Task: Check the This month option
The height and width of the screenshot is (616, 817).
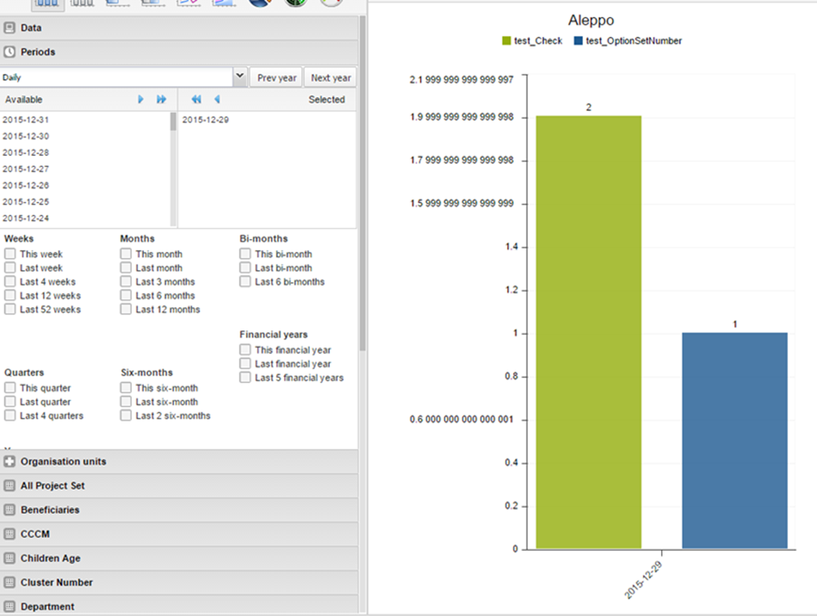Action: tap(126, 254)
